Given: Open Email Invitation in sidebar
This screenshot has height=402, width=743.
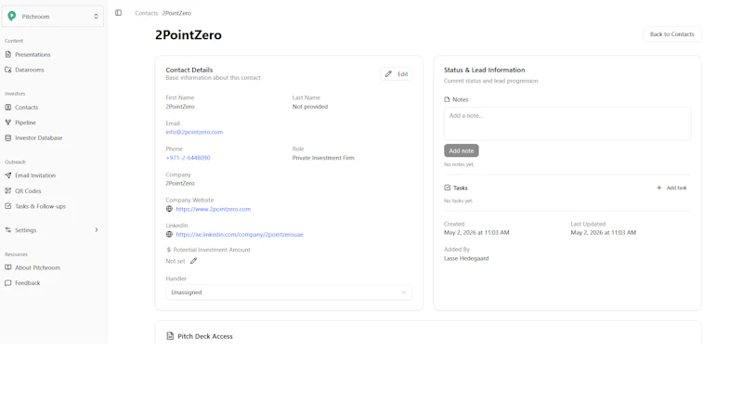Looking at the screenshot, I should click(35, 175).
